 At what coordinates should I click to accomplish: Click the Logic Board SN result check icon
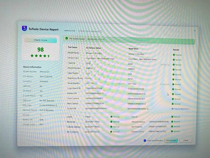tap(173, 89)
